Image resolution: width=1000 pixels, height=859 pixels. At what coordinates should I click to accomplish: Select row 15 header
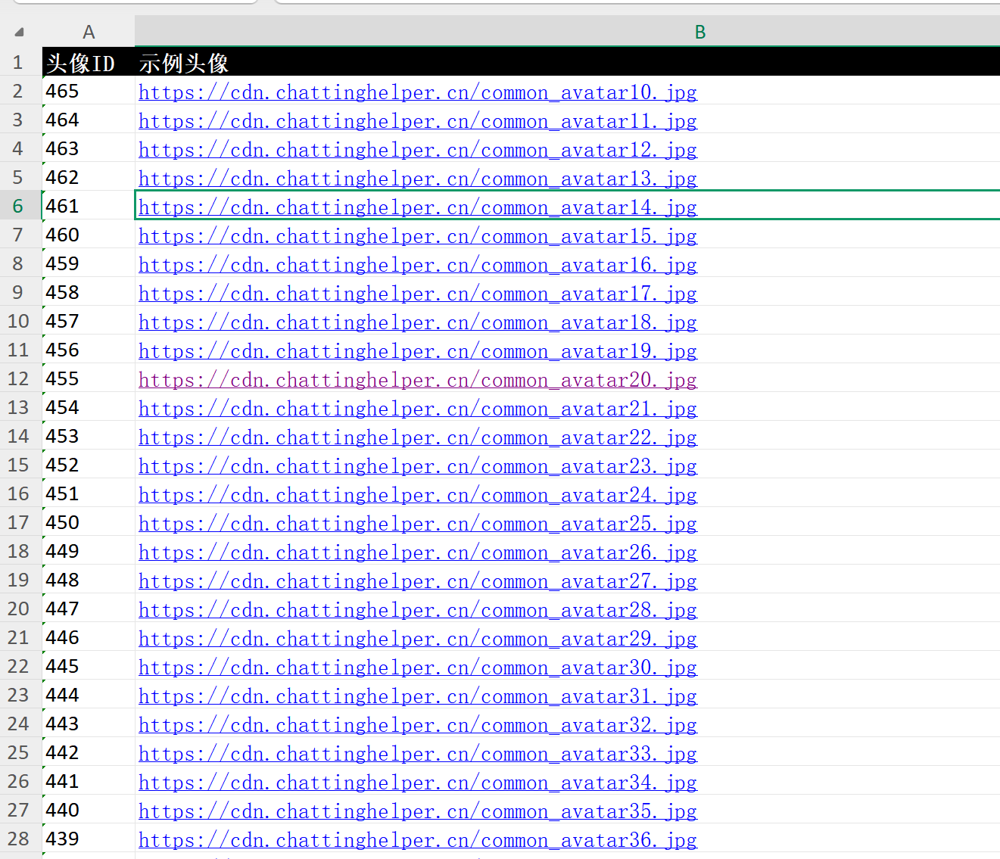pyautogui.click(x=18, y=465)
